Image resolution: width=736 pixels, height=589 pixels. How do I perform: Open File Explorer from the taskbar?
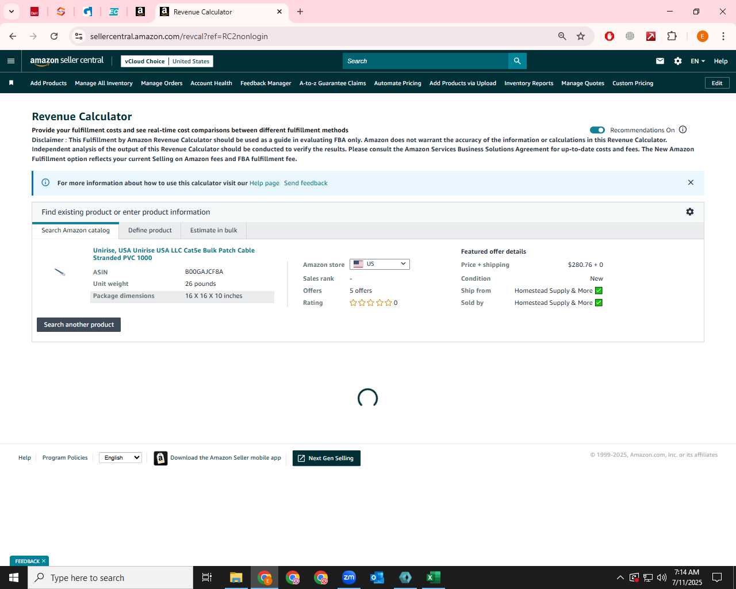pos(236,577)
